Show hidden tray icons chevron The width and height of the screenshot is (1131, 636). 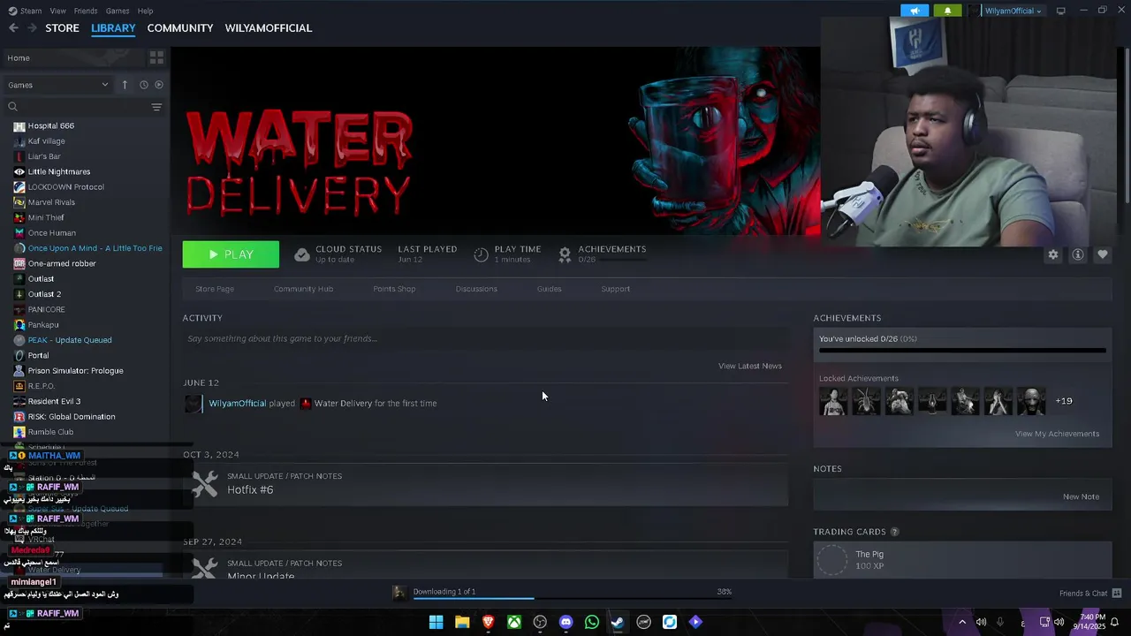[x=962, y=622]
